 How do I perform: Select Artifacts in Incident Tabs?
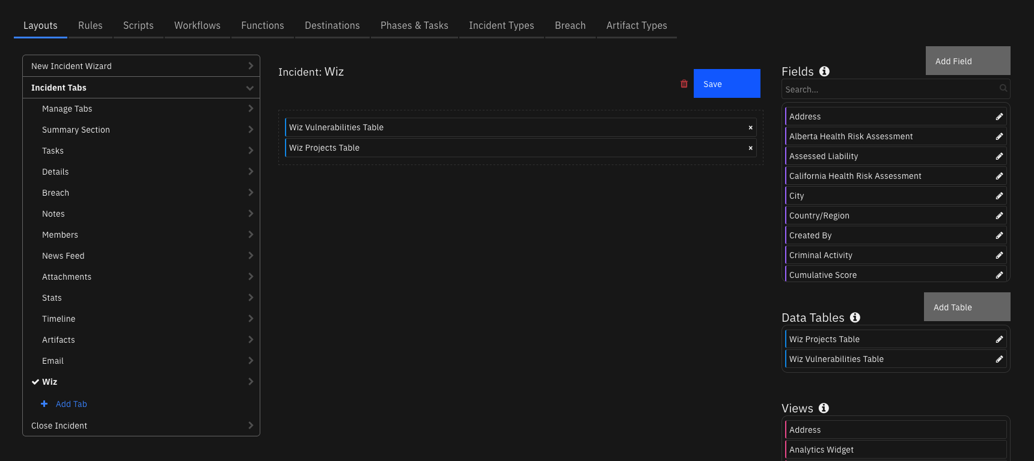tap(141, 340)
